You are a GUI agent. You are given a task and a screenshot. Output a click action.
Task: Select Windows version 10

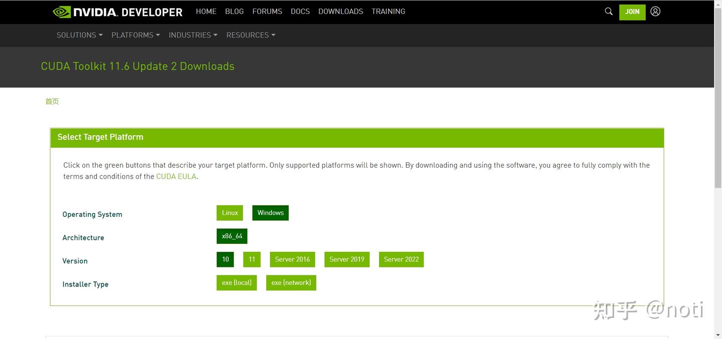click(x=225, y=259)
